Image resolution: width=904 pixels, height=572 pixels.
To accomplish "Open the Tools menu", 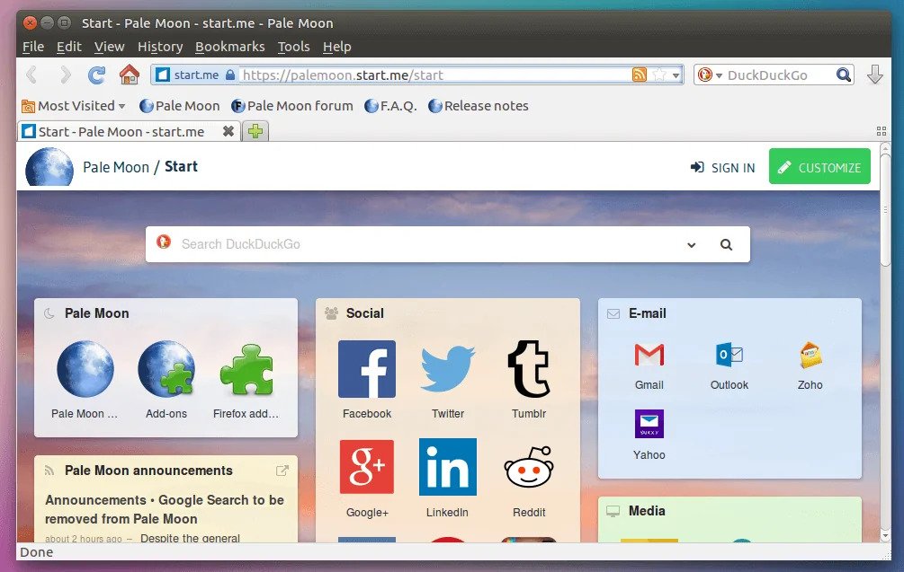I will [x=293, y=47].
